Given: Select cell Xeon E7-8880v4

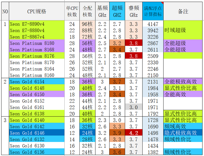Looking at the screenshot, I should 37,30.
